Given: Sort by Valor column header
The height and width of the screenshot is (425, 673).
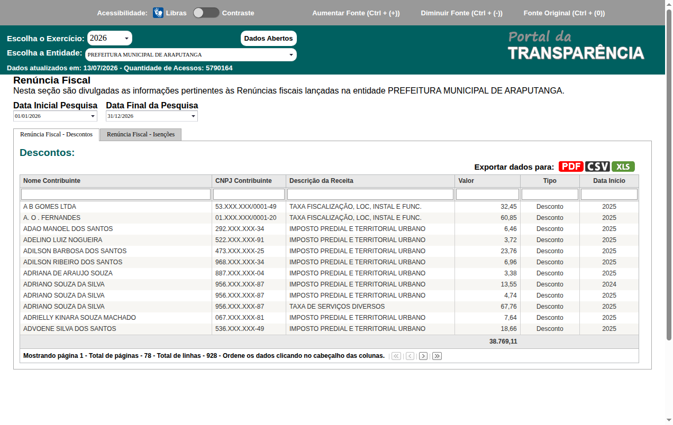Looking at the screenshot, I should [487, 181].
